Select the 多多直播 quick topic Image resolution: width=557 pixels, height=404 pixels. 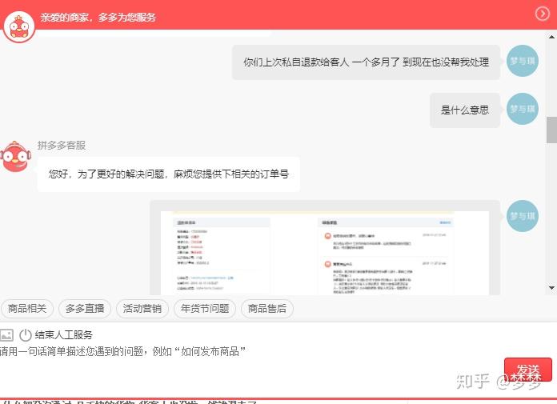point(85,309)
